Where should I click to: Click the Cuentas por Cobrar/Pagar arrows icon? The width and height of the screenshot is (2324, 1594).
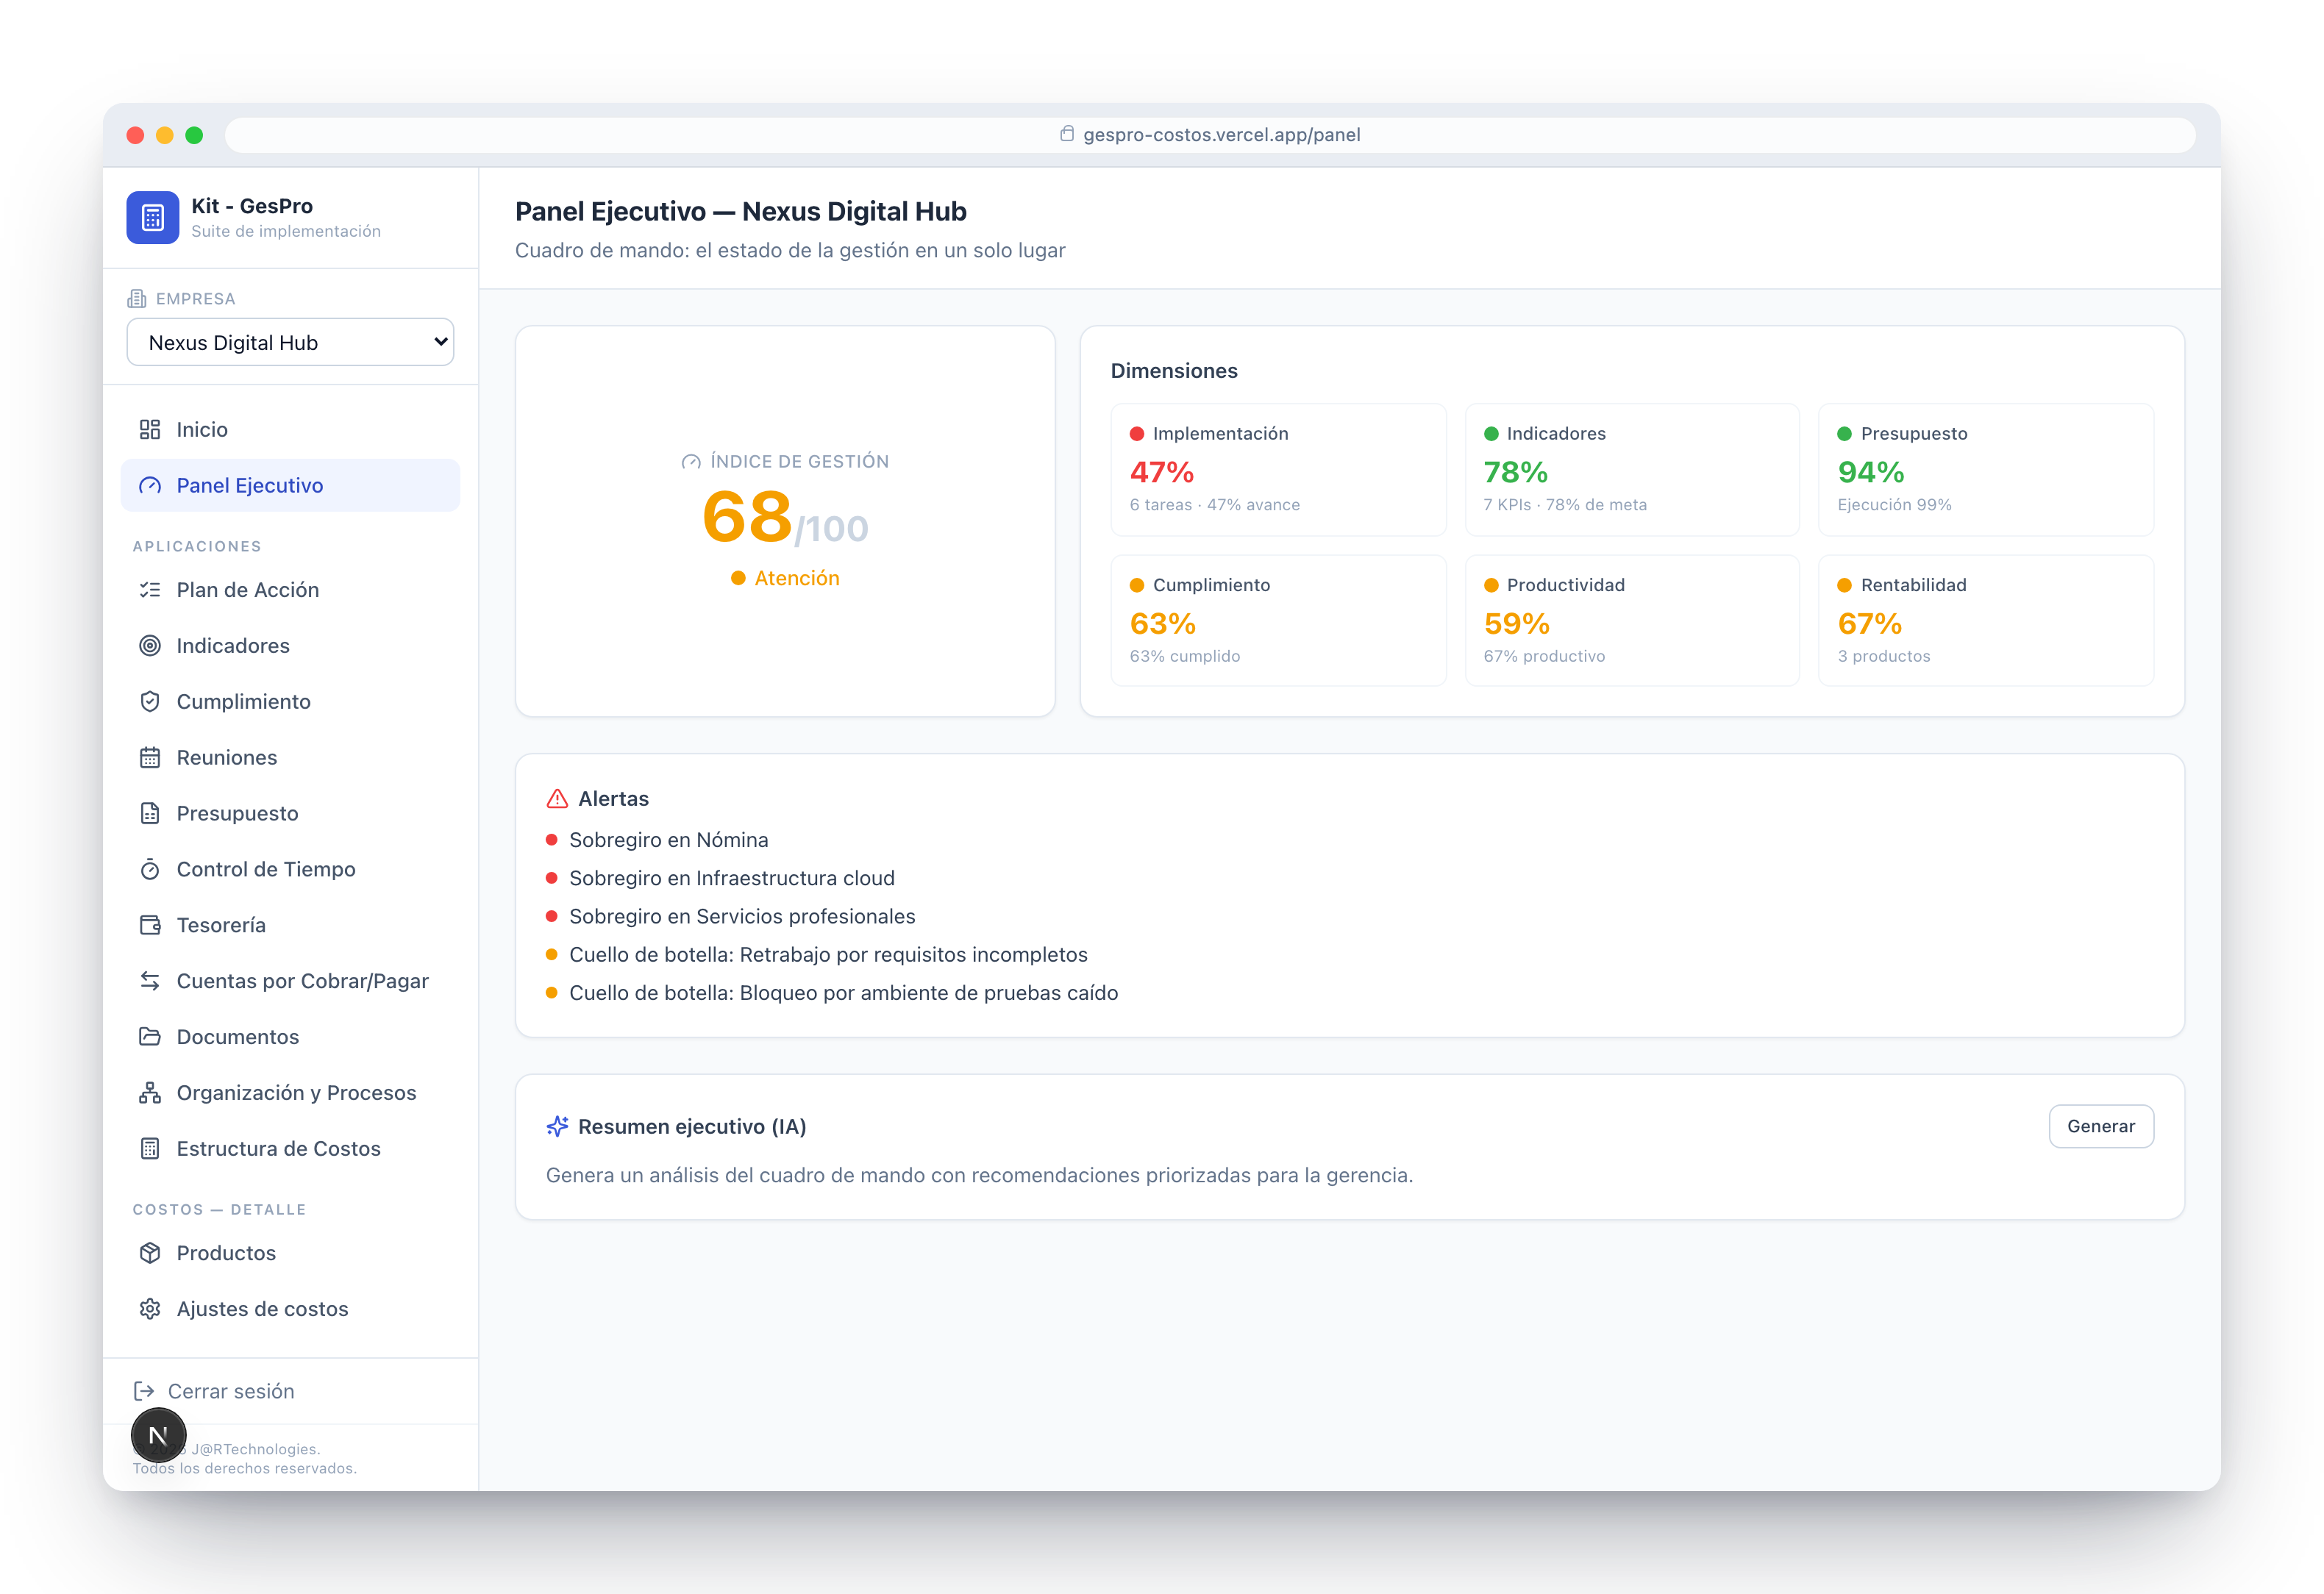[150, 982]
